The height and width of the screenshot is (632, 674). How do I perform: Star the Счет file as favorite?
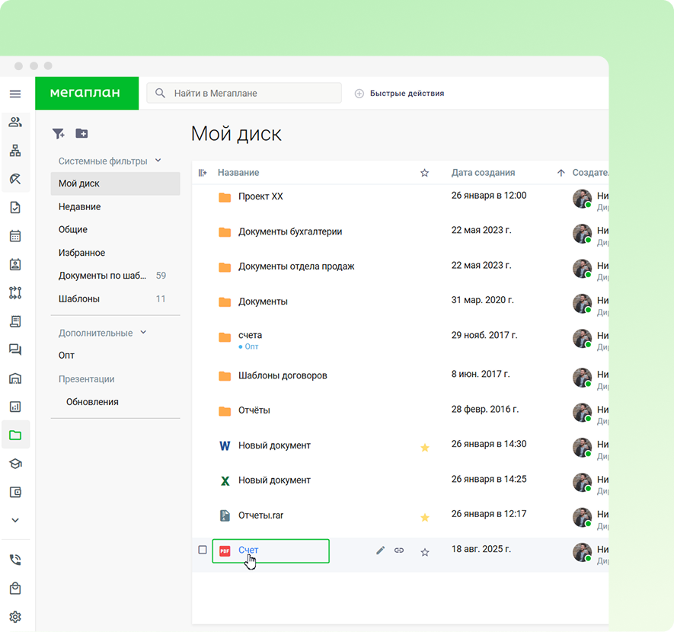click(x=425, y=553)
